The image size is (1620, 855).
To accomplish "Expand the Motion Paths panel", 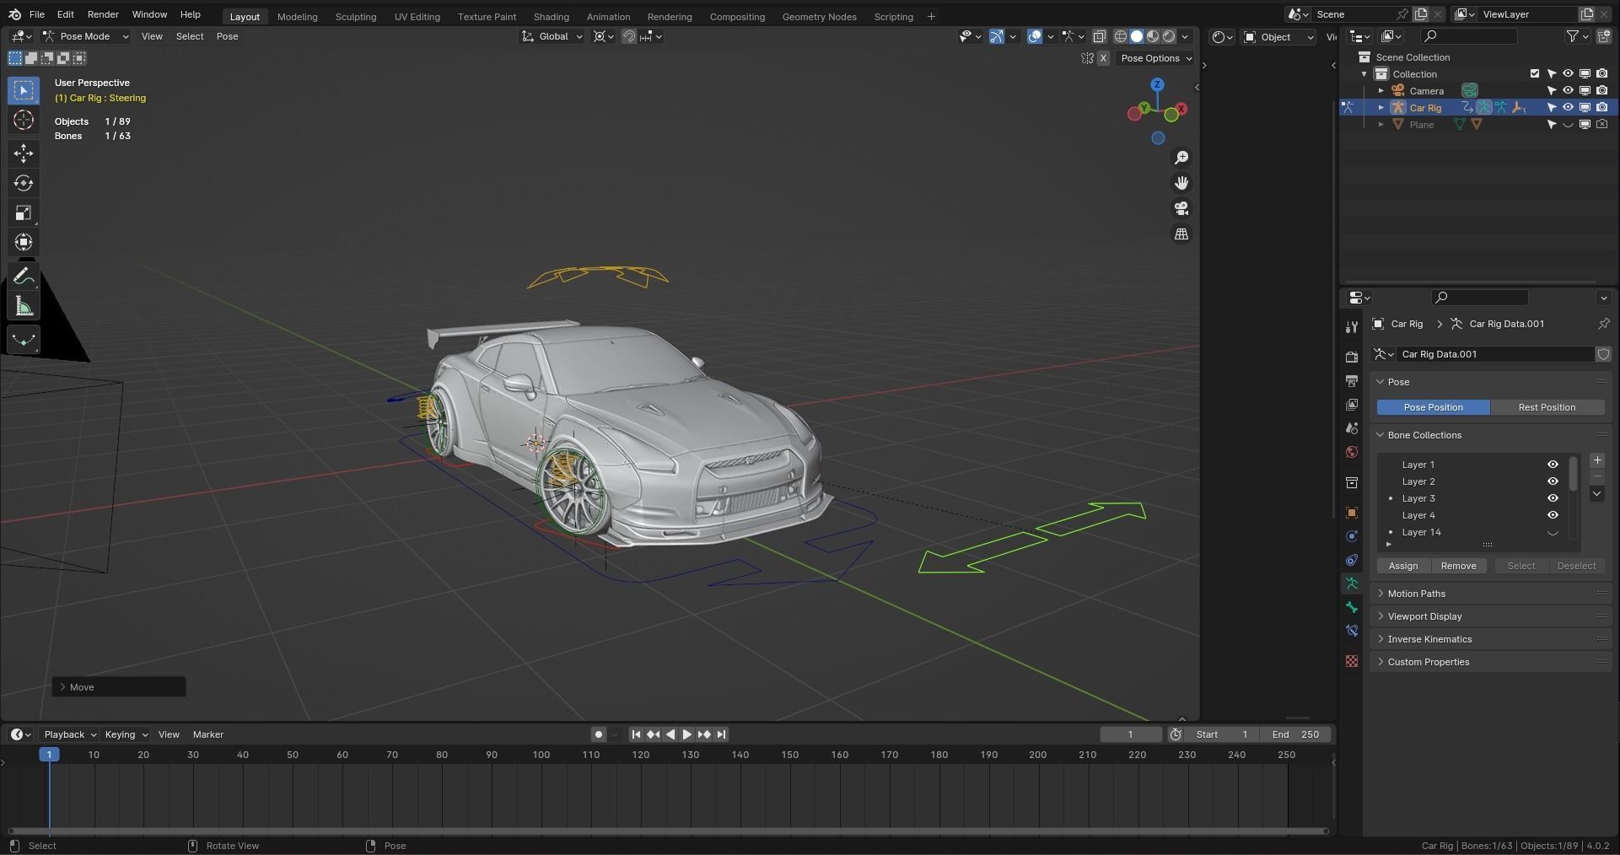I will click(1416, 594).
